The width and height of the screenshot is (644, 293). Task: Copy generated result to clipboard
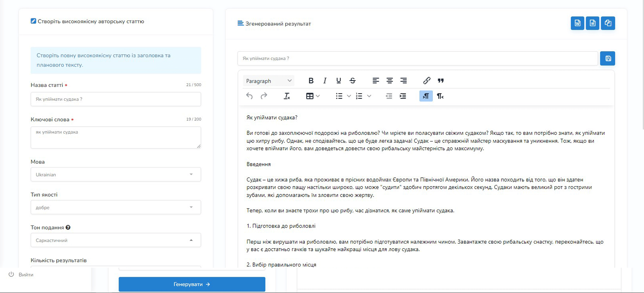[x=608, y=23]
